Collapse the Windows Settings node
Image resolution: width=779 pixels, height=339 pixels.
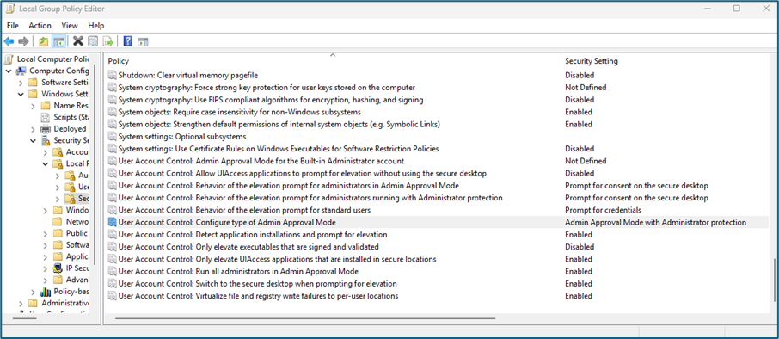click(21, 94)
